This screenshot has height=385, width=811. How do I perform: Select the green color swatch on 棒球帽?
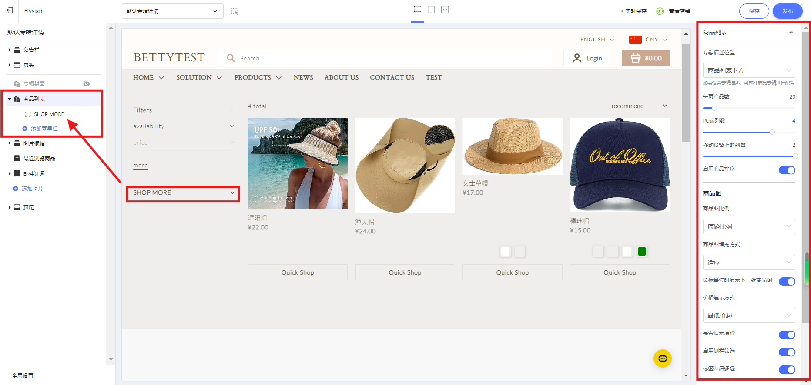click(x=642, y=251)
